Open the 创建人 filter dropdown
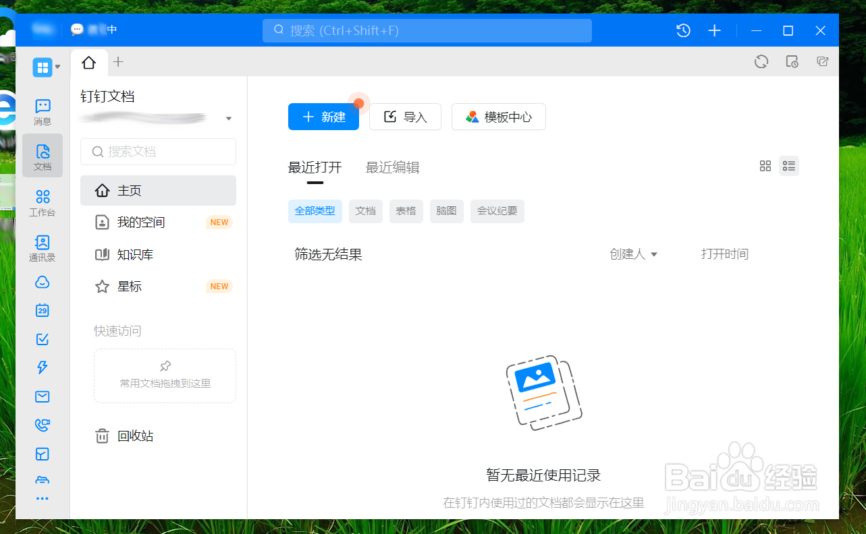 tap(634, 254)
